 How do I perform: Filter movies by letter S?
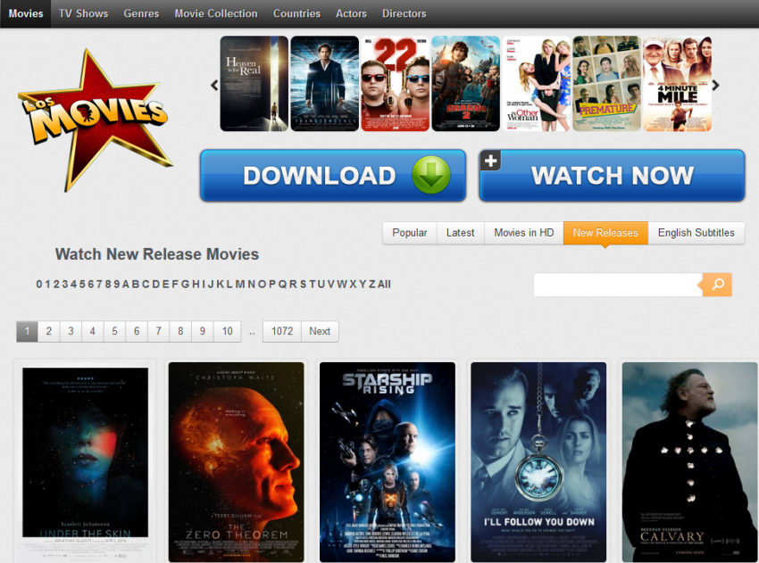click(x=303, y=284)
